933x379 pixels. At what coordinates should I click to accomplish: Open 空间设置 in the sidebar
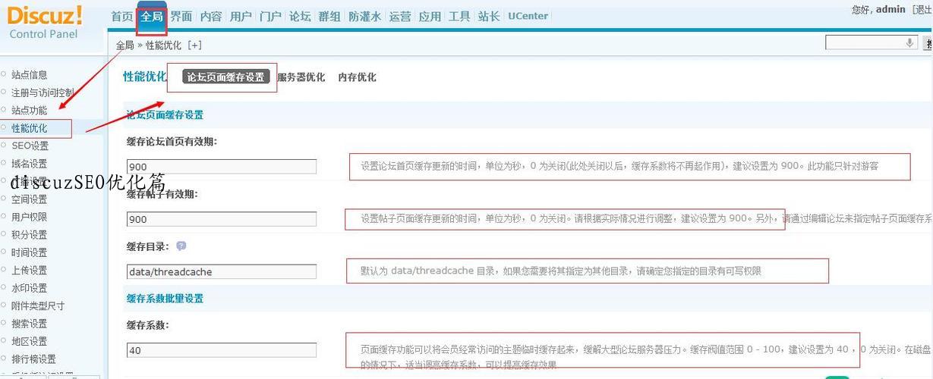[x=30, y=199]
